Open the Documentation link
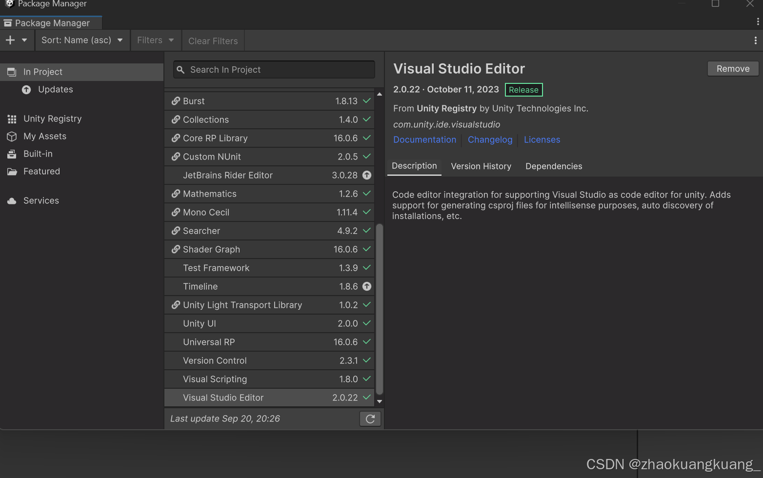This screenshot has width=763, height=478. (x=424, y=139)
